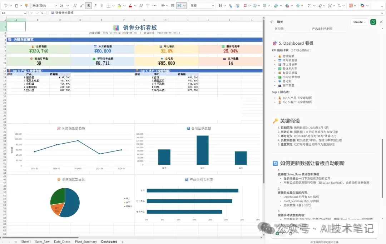Click the Add-ins grid icon
The width and height of the screenshot is (386, 244).
coord(351,5)
